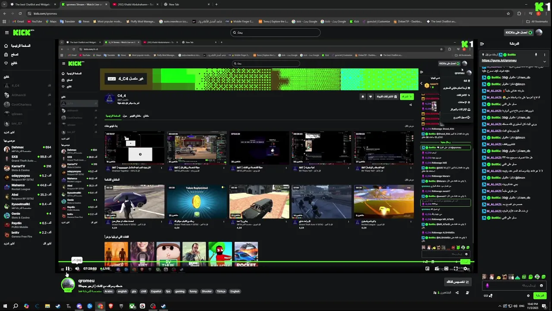Screen dimensions: 552x311
Task: Enable theater mode in the player
Action: click(x=446, y=269)
